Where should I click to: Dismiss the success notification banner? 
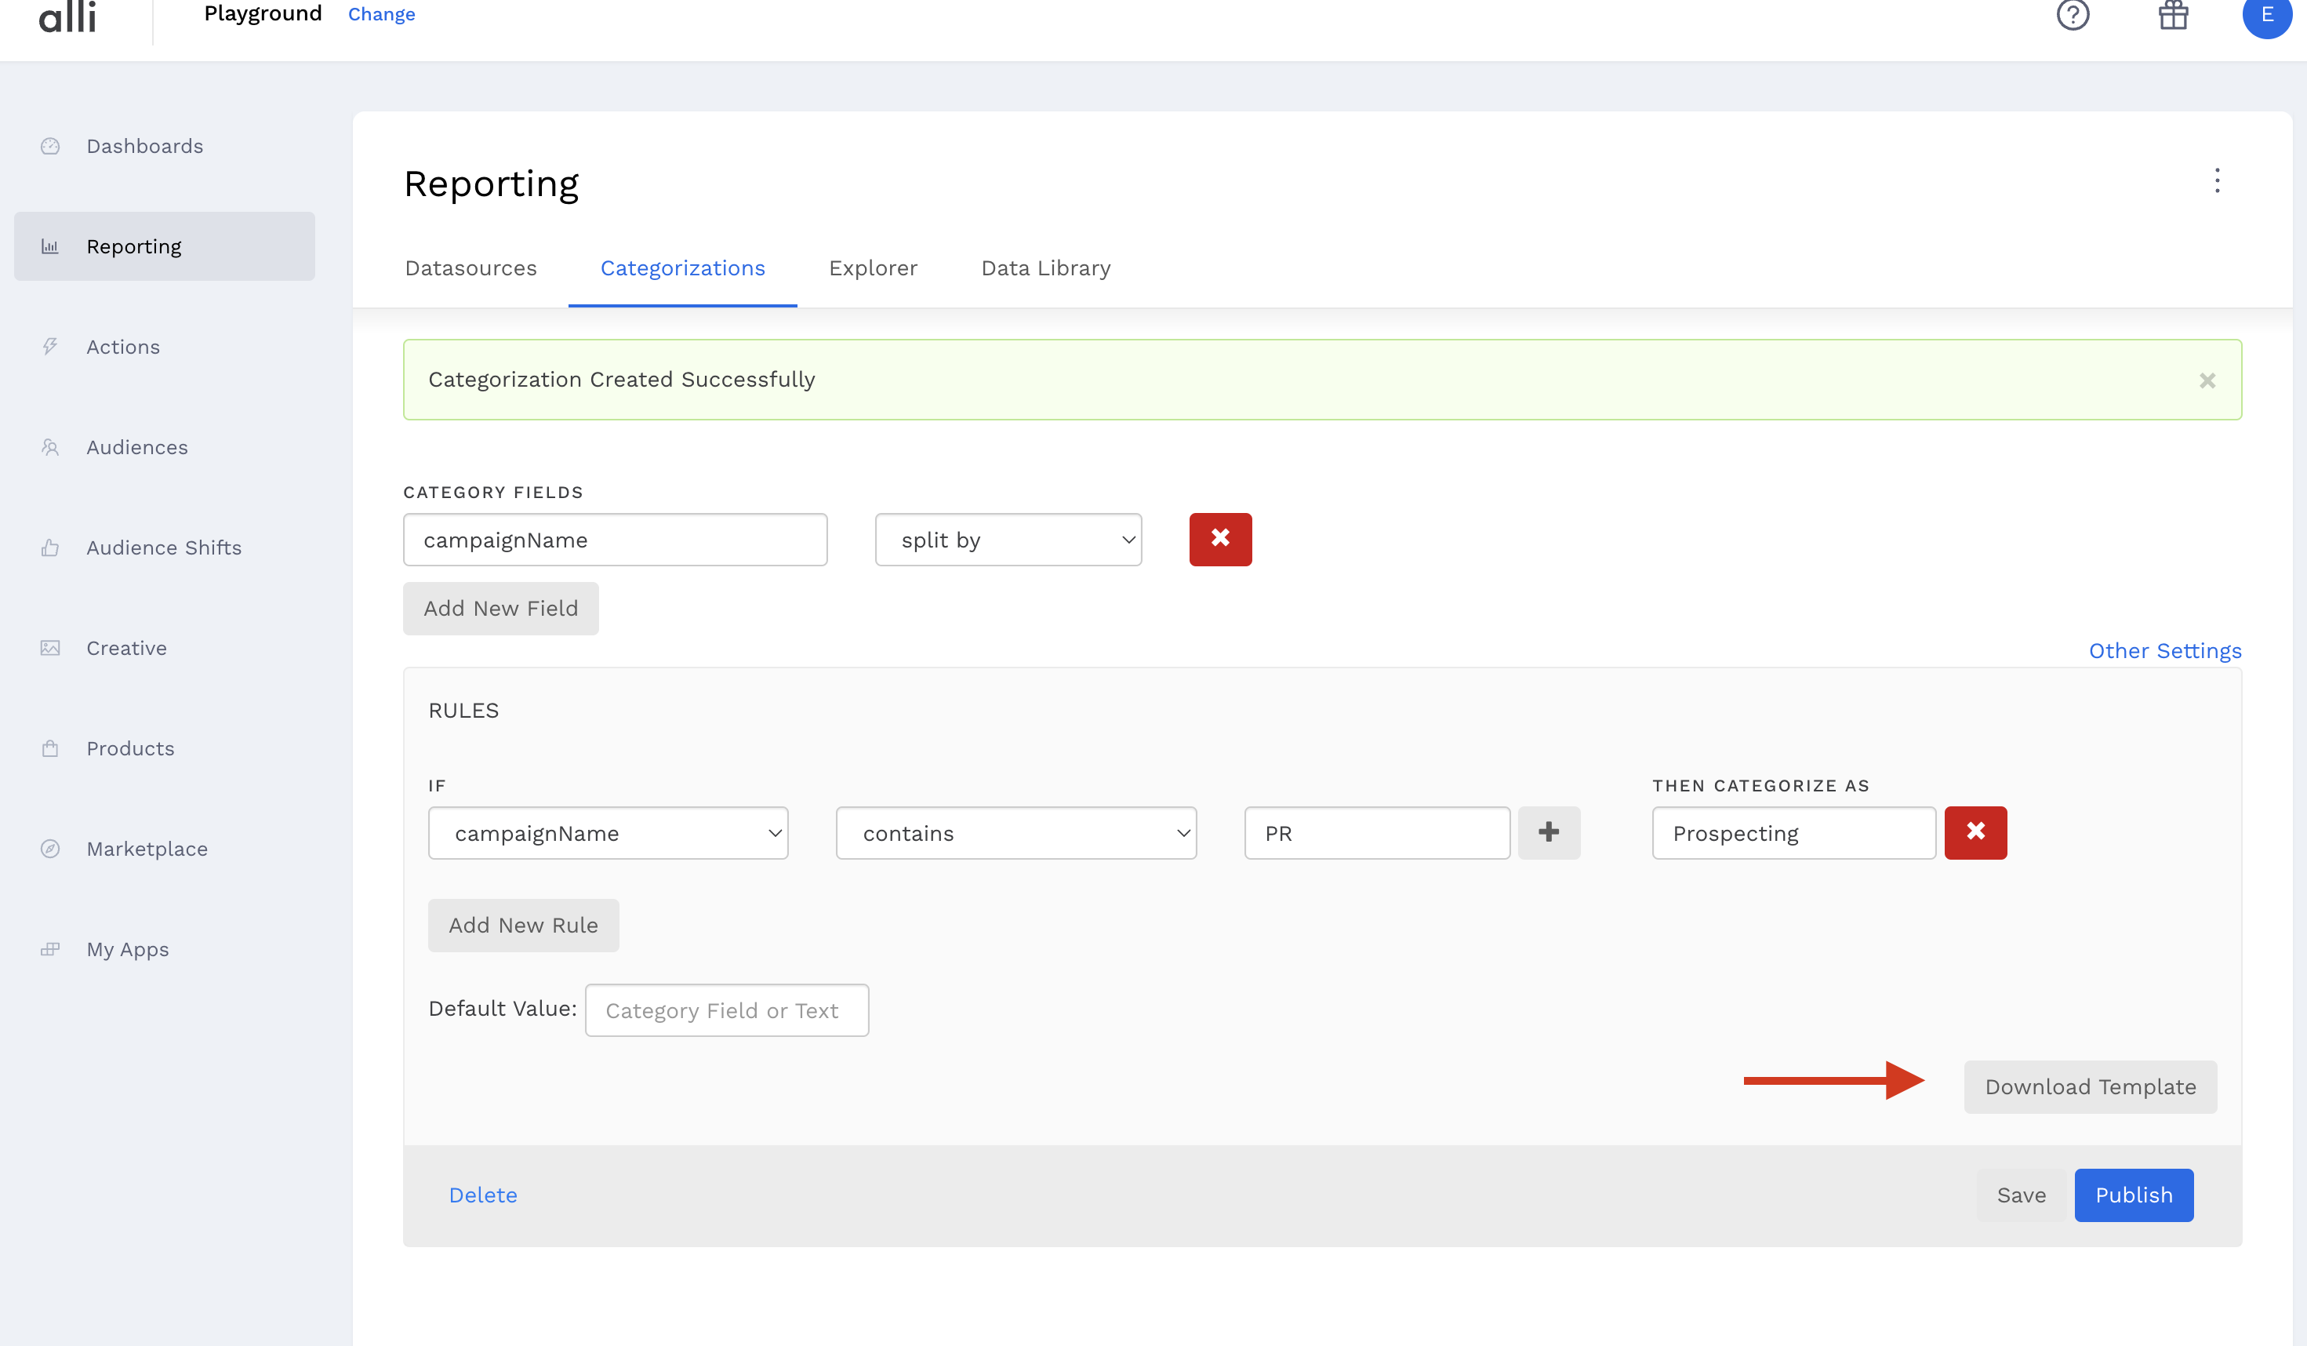coord(2207,380)
